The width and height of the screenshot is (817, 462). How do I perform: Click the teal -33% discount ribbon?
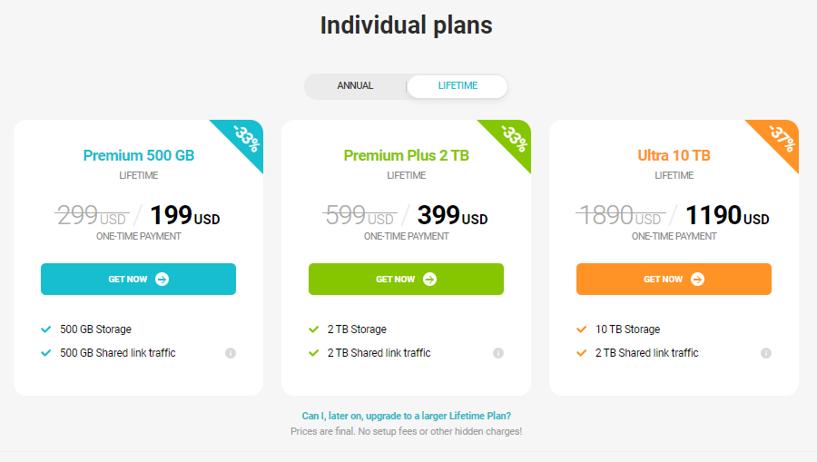(245, 137)
